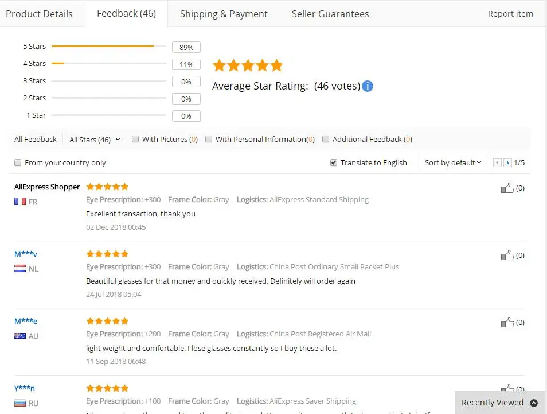Select the Seller Guarantees tab
Image resolution: width=547 pixels, height=414 pixels.
(x=330, y=14)
